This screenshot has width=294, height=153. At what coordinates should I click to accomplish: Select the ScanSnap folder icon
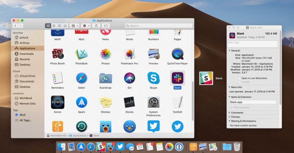[106, 78]
